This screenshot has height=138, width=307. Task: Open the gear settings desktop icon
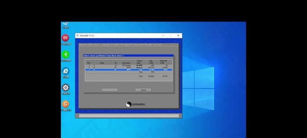point(65,88)
